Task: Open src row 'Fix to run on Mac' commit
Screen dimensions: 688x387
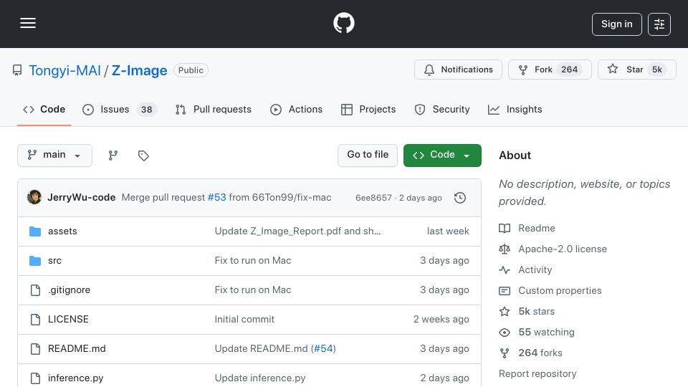Action: (253, 261)
